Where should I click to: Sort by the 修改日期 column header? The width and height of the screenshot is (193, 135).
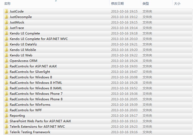coord(117,4)
